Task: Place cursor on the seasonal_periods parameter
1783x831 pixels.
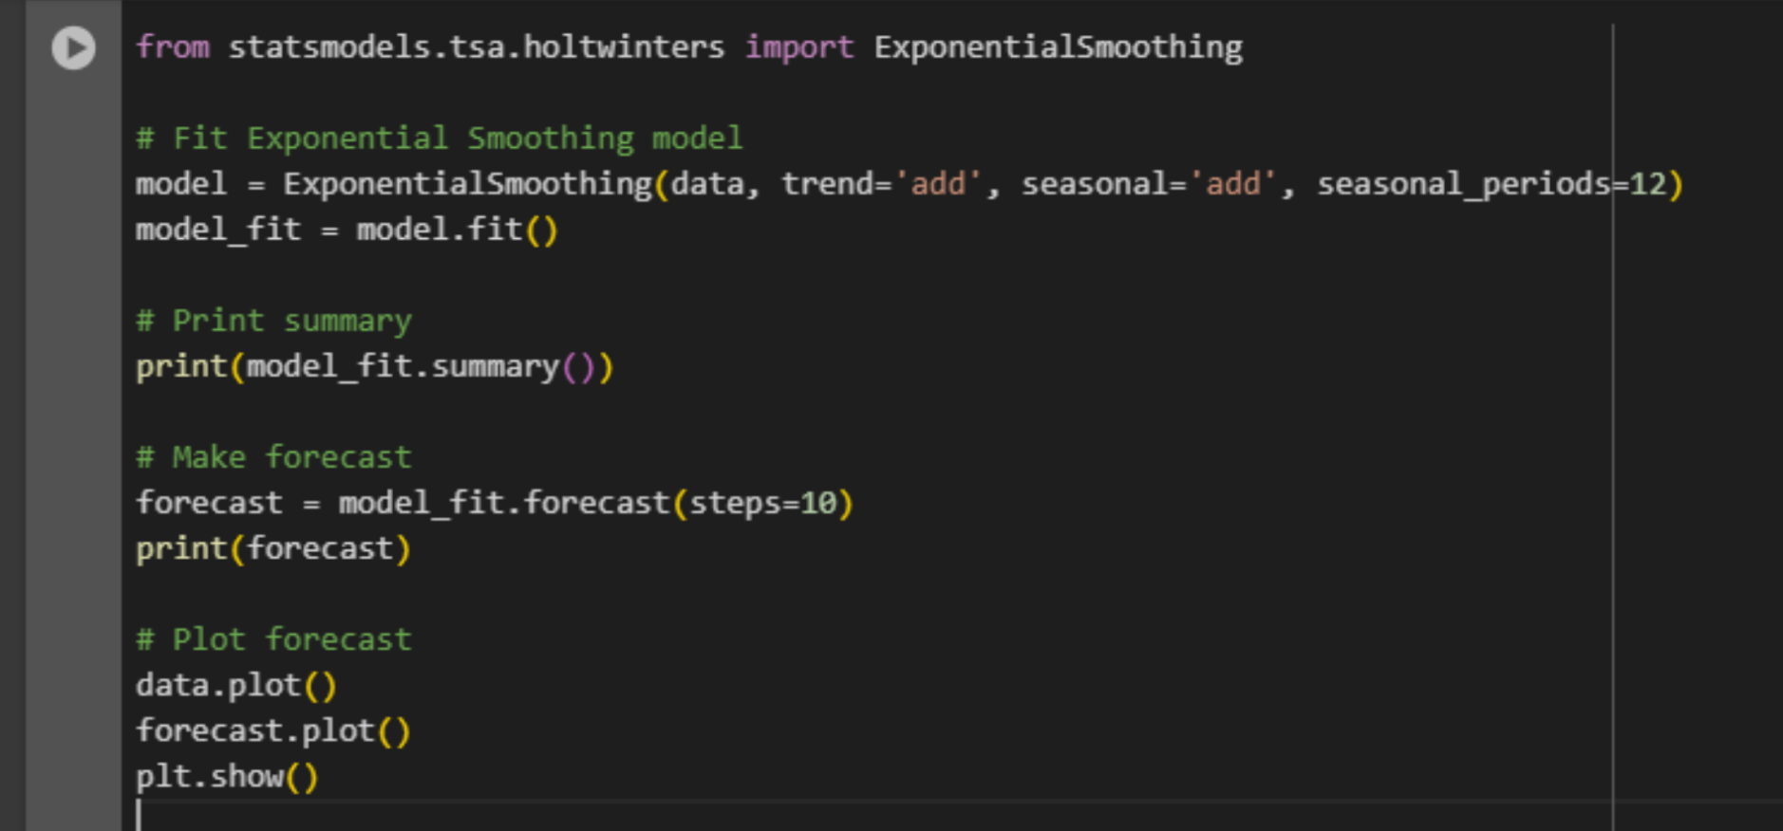Action: click(1462, 184)
